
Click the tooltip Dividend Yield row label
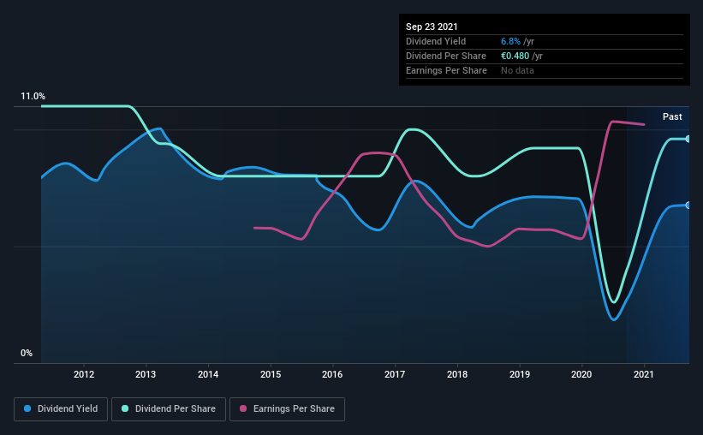(x=436, y=41)
